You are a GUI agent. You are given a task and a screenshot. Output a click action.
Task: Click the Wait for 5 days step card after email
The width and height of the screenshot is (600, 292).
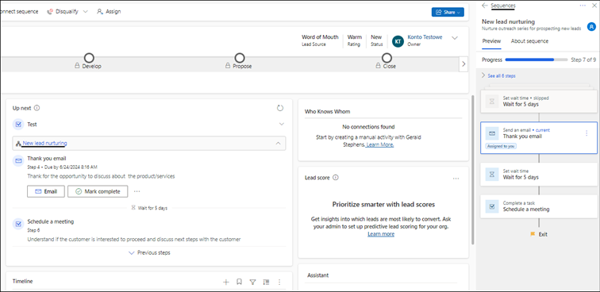click(x=538, y=174)
